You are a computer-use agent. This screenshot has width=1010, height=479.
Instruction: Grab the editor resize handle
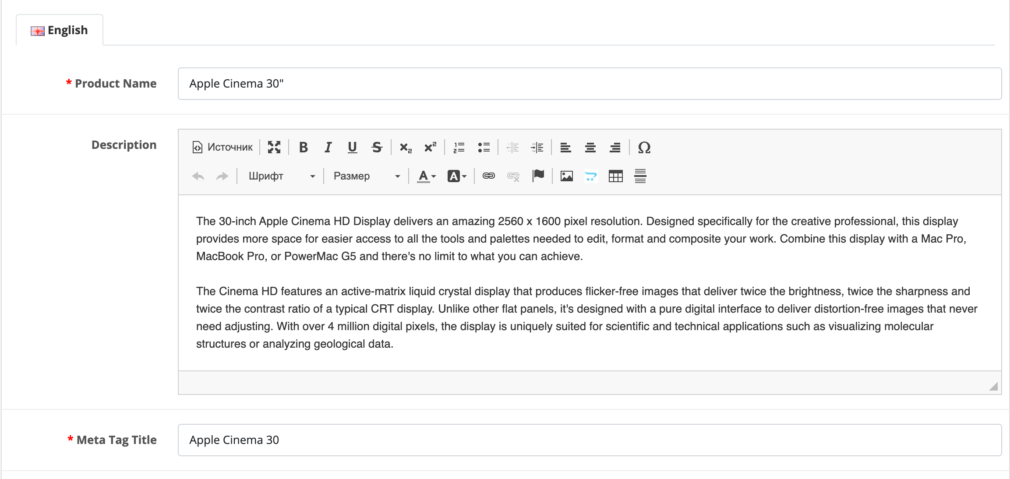[993, 386]
